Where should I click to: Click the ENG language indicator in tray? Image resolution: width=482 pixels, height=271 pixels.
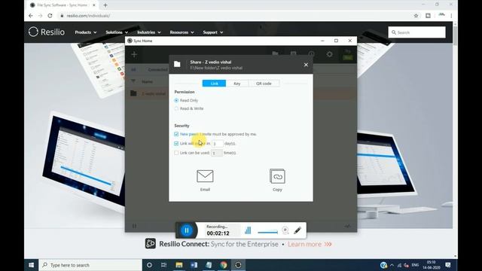pyautogui.click(x=415, y=265)
